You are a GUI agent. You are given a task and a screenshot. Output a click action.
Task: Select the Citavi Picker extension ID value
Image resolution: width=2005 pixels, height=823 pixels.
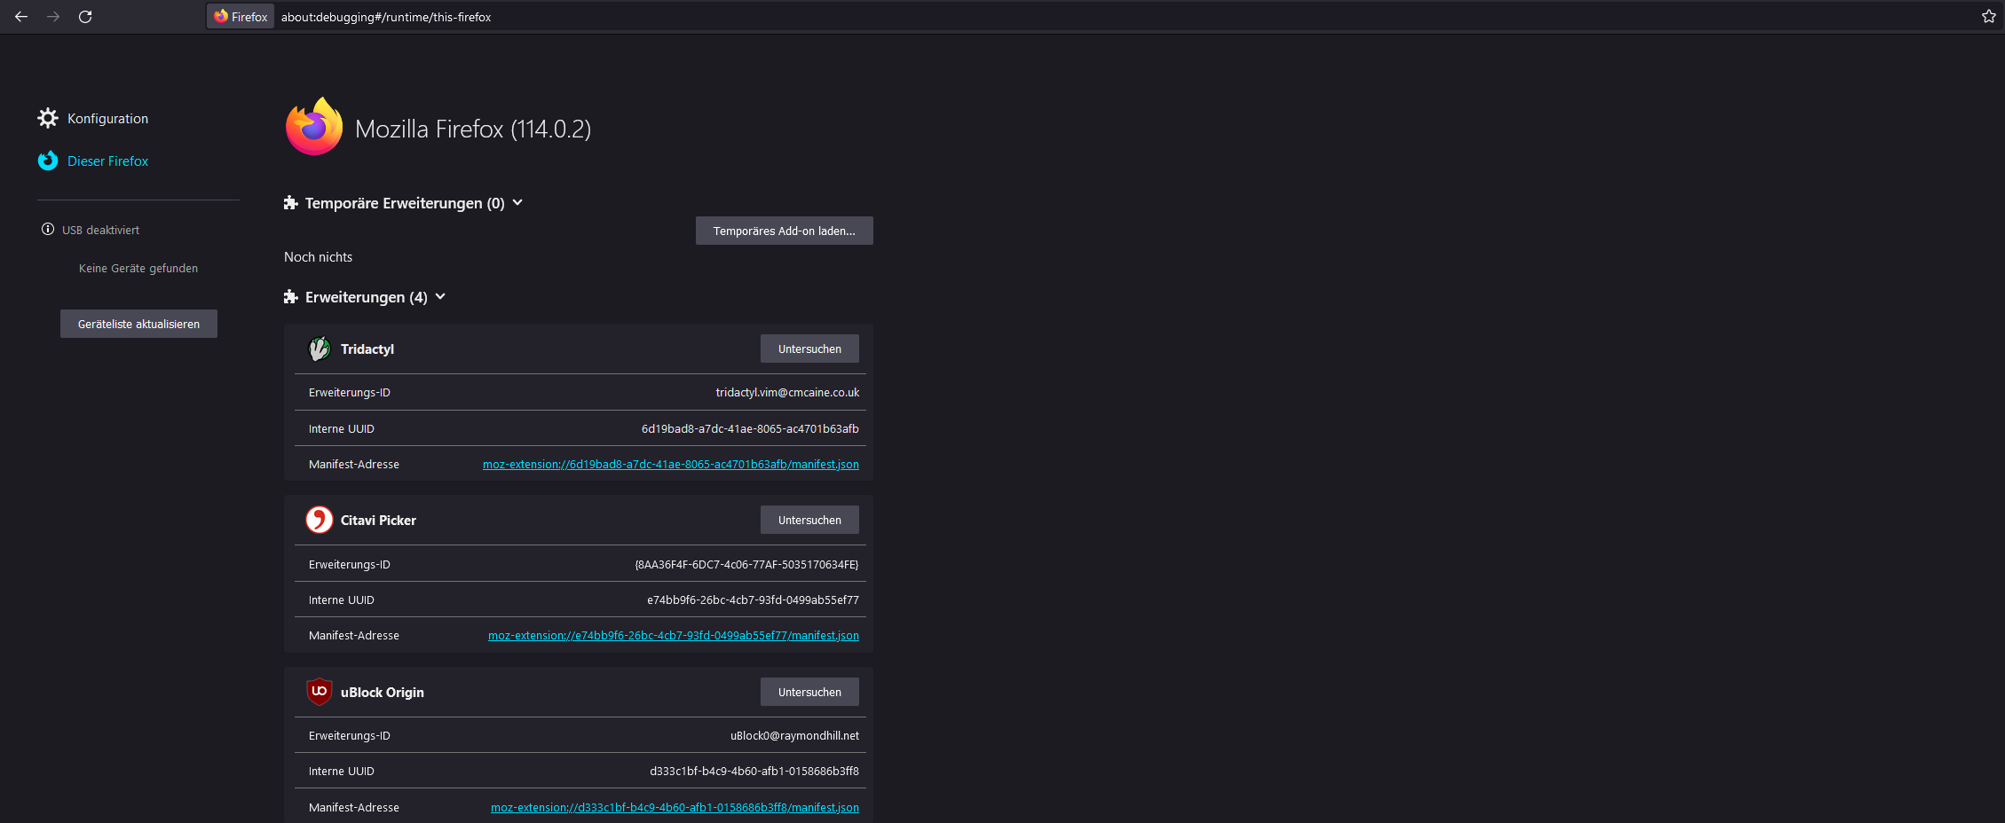[746, 564]
